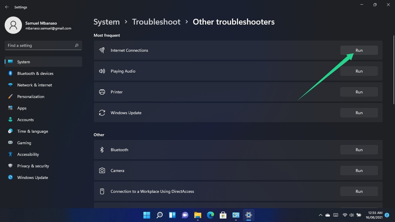Click inside the Find a setting field
The image size is (395, 222).
(40, 45)
